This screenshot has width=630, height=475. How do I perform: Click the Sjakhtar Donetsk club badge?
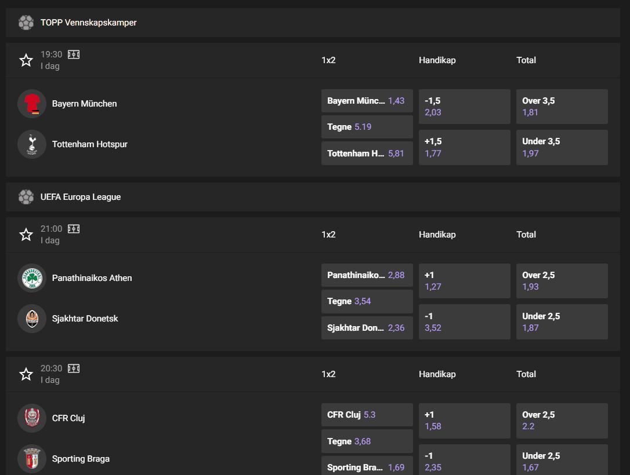pyautogui.click(x=31, y=319)
